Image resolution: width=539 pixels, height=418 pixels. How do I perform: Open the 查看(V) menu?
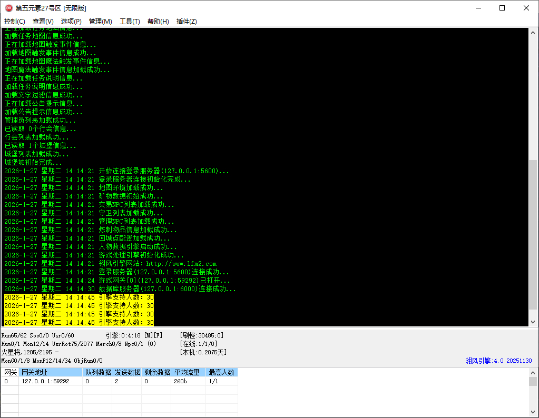(43, 22)
